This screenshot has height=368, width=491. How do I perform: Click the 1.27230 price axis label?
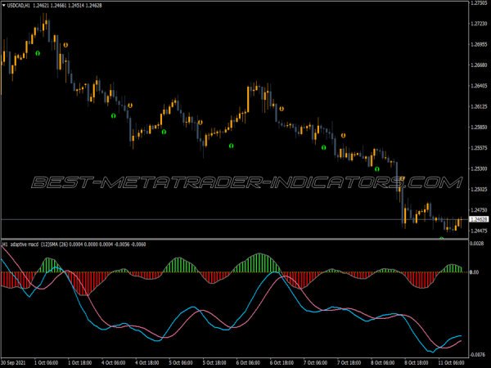[479, 24]
